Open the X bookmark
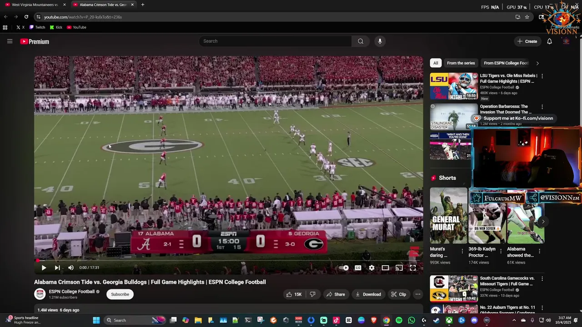The width and height of the screenshot is (582, 327). tap(20, 27)
